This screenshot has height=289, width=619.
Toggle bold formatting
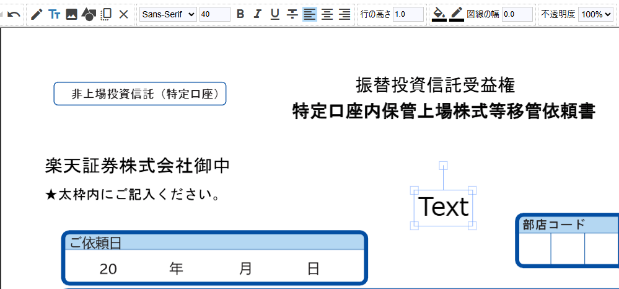(240, 14)
